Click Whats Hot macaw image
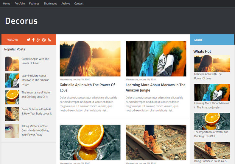235x164 pixels. pyautogui.click(x=212, y=92)
